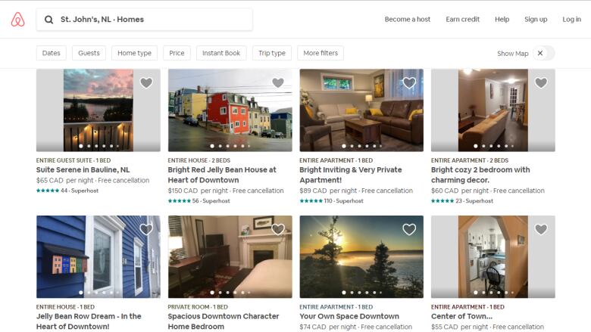Click Sign up
The image size is (591, 332).
tap(536, 19)
